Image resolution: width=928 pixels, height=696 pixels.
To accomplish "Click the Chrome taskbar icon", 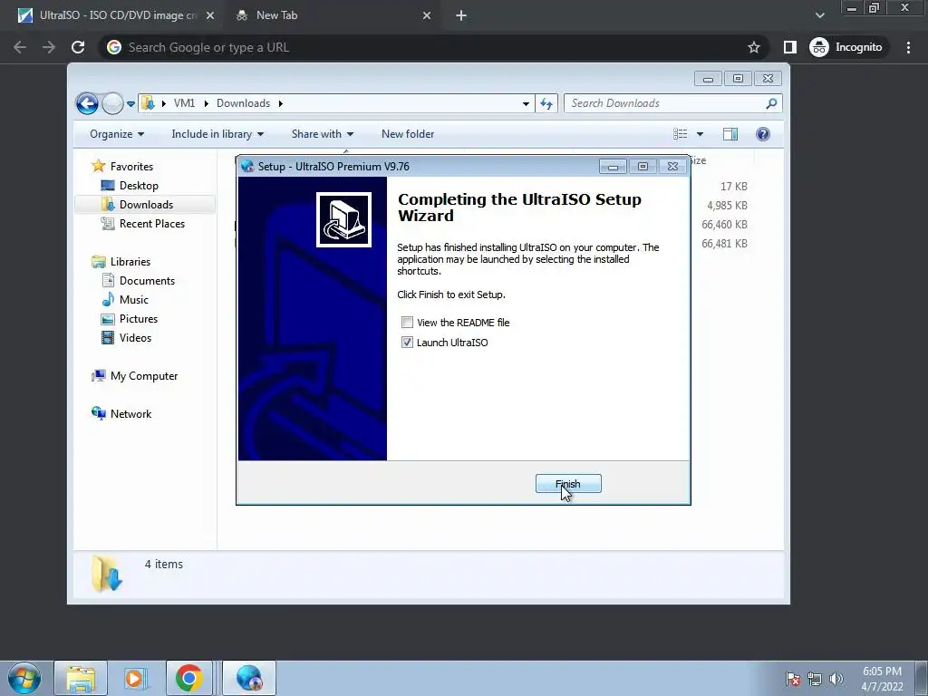I will [188, 678].
